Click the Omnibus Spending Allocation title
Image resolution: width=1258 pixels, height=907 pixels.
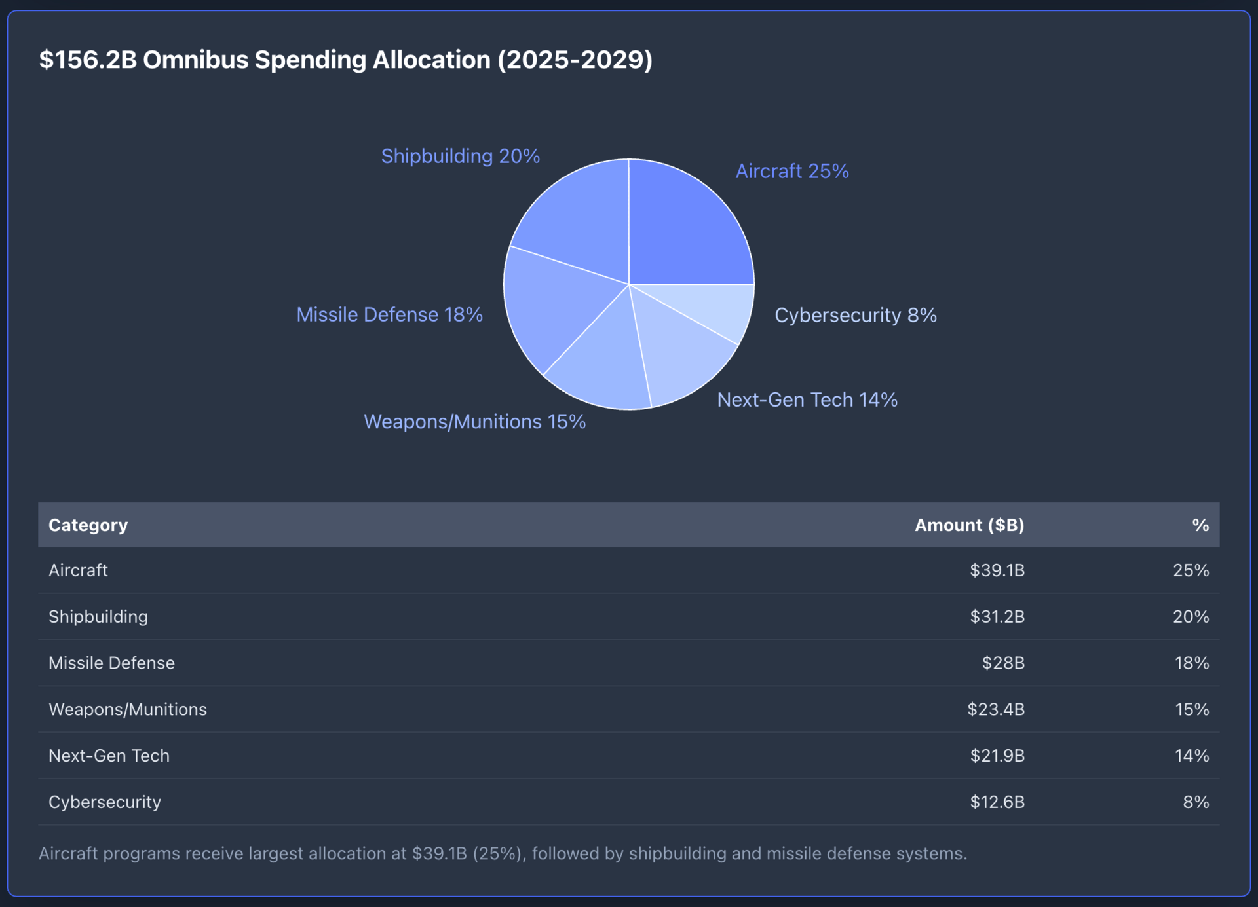tap(345, 60)
